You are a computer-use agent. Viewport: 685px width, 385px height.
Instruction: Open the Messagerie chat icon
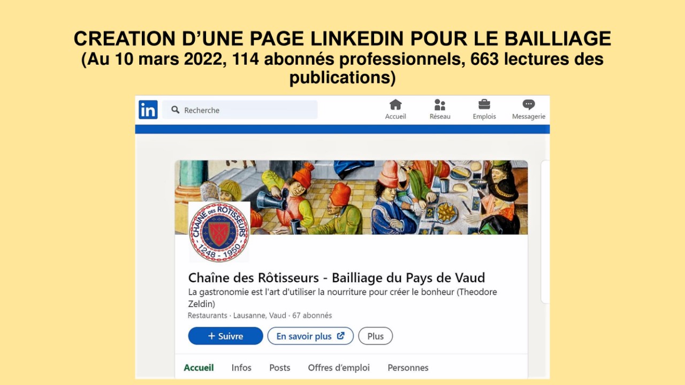tap(529, 105)
